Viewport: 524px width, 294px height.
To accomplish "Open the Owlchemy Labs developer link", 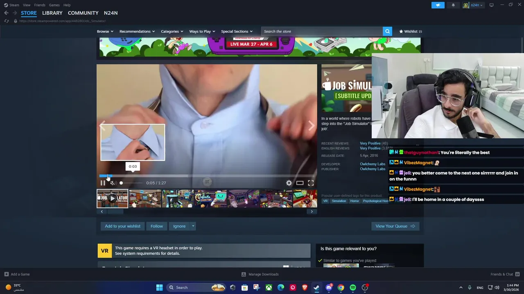I will point(373,164).
